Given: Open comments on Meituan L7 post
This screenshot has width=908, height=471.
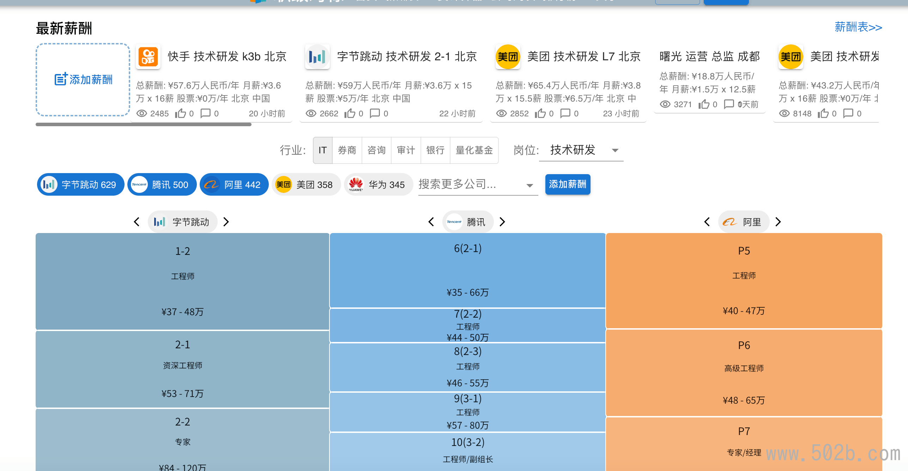Looking at the screenshot, I should 565,113.
